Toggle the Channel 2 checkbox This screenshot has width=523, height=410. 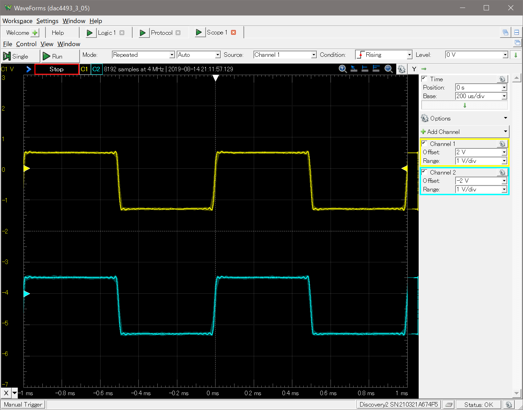[424, 172]
